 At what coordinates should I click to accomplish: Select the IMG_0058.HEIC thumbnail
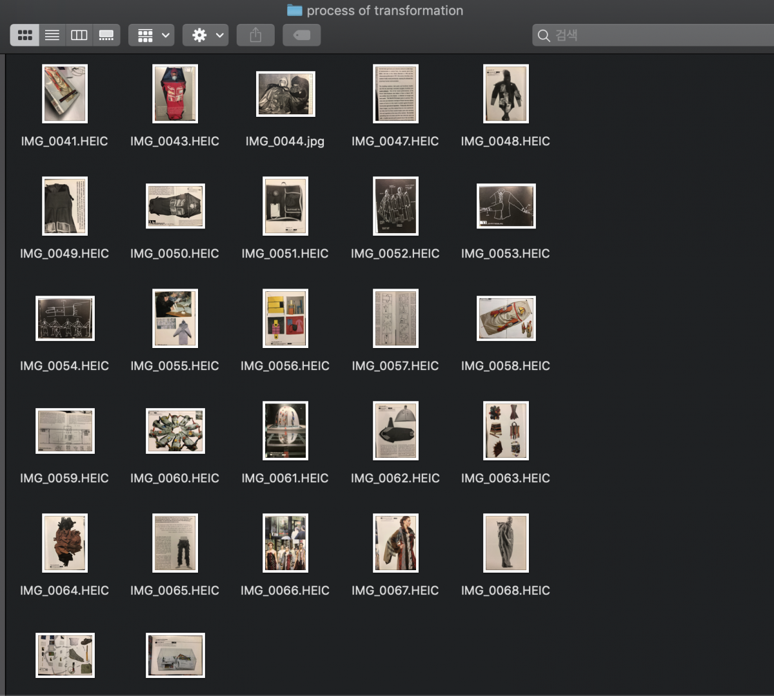tap(506, 318)
